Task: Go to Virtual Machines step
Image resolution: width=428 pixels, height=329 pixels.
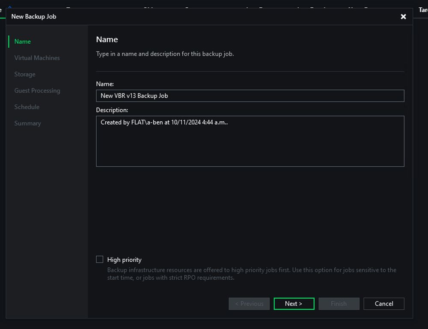Action: 37,58
